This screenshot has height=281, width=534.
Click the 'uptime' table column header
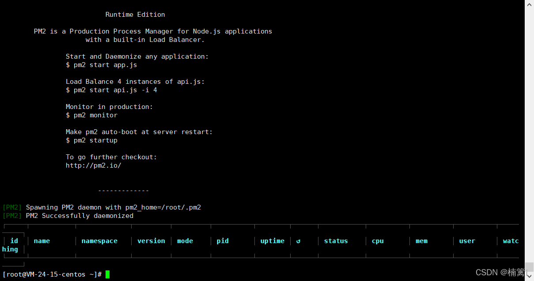(273, 241)
